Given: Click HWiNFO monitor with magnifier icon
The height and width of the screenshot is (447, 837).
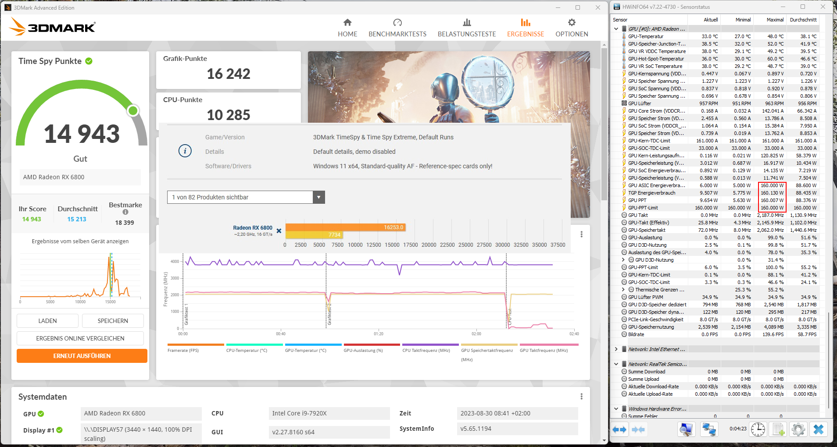Looking at the screenshot, I should point(687,429).
